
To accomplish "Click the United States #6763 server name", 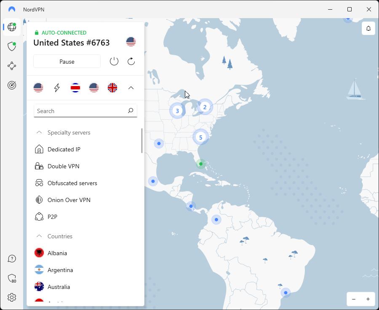I will [x=71, y=43].
